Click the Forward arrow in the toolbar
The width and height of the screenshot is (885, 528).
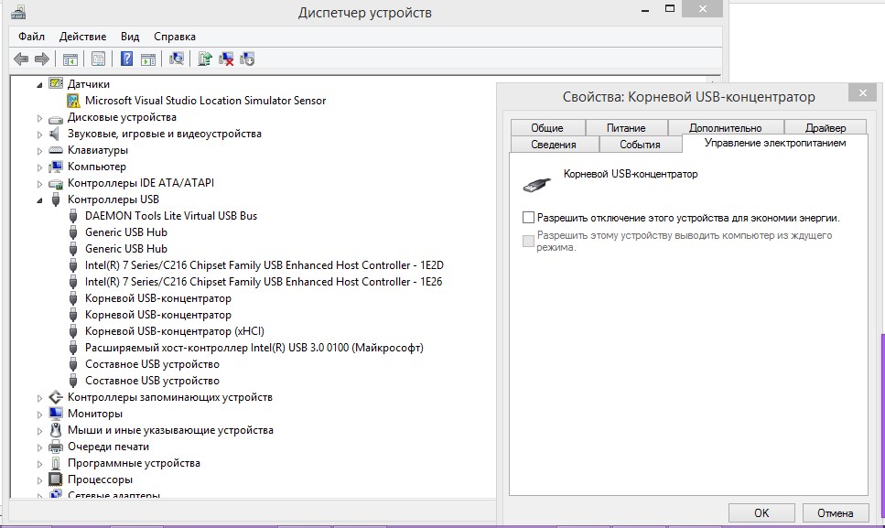coord(42,59)
